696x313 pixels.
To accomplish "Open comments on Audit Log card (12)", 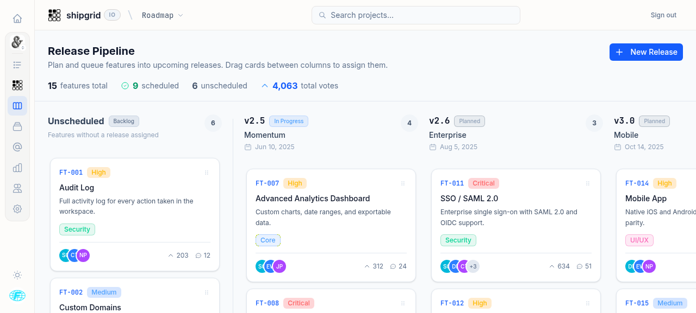I will 203,255.
